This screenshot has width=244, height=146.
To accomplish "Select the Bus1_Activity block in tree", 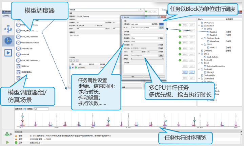I will tap(213, 57).
